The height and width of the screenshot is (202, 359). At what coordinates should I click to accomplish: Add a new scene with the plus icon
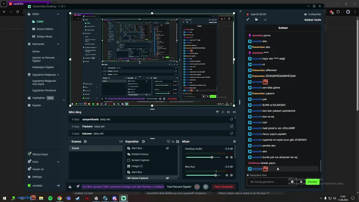[x=85, y=141]
